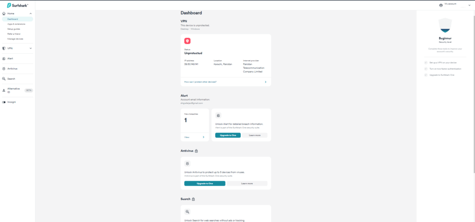
Task: Click the arrow next to View breaches
Action: (204, 137)
